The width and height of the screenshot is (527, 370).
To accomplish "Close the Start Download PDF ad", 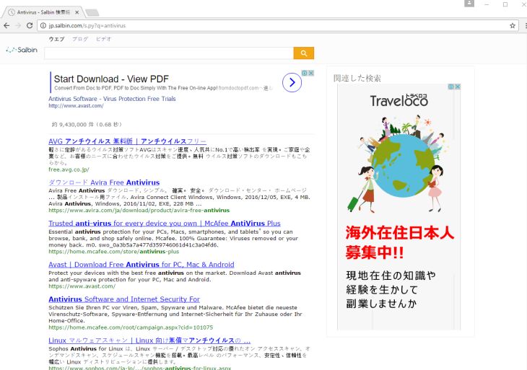I will click(x=311, y=73).
